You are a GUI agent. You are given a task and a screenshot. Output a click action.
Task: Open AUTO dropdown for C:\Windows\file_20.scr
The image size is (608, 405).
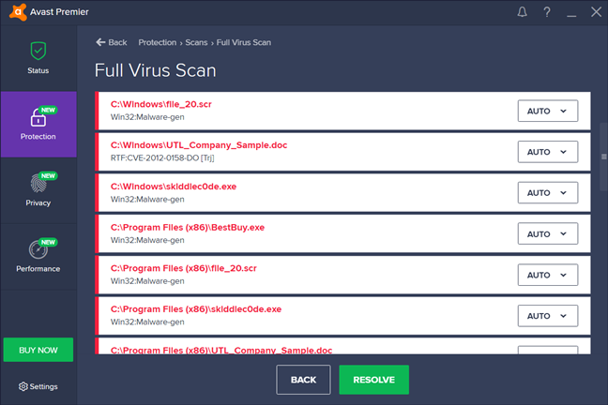[548, 111]
